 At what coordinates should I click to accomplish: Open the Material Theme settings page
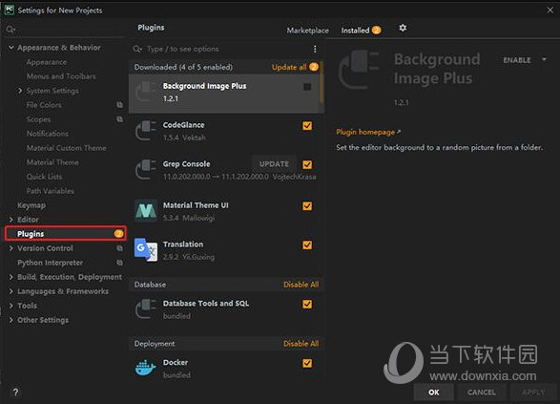tap(52, 162)
